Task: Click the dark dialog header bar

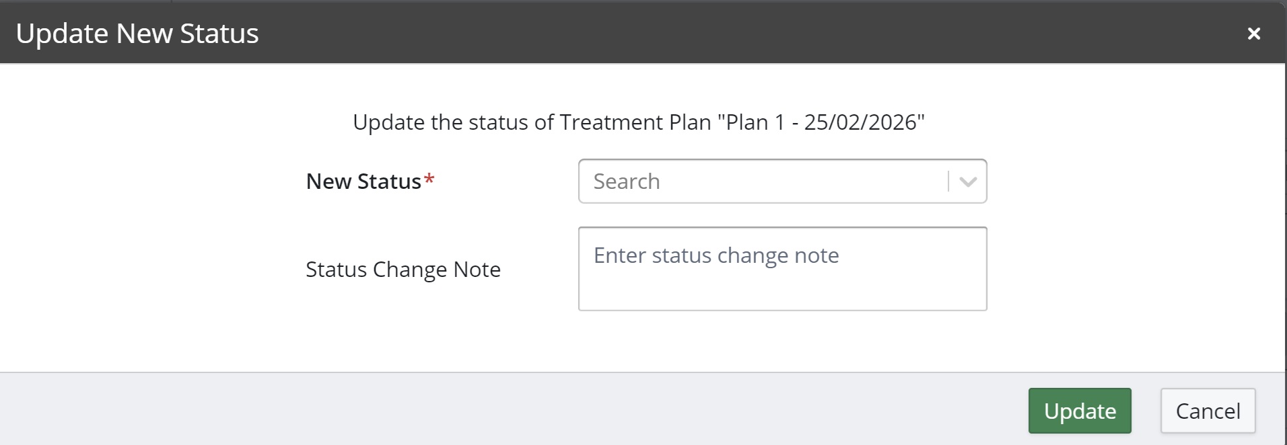Action: pos(673,34)
